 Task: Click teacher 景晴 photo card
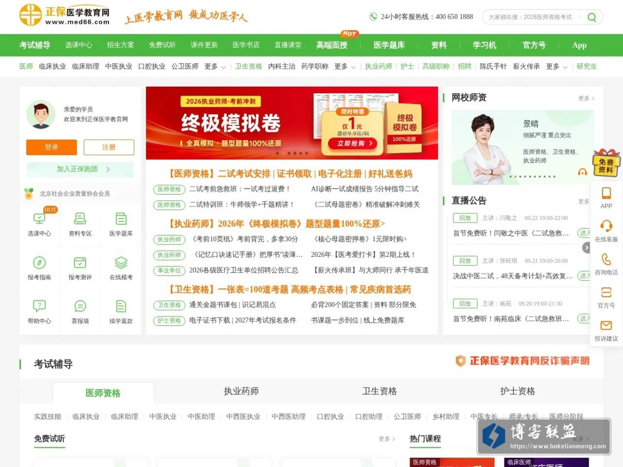coord(523,147)
